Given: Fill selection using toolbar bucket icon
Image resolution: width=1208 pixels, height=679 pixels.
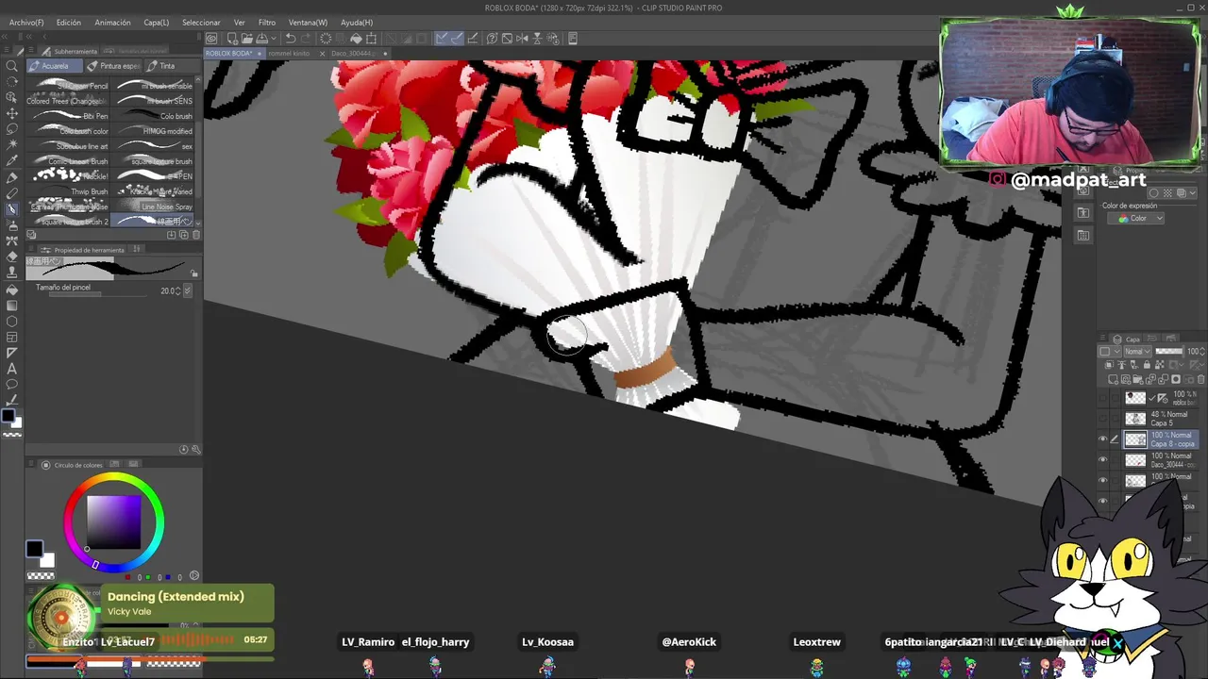Looking at the screenshot, I should click(x=357, y=39).
